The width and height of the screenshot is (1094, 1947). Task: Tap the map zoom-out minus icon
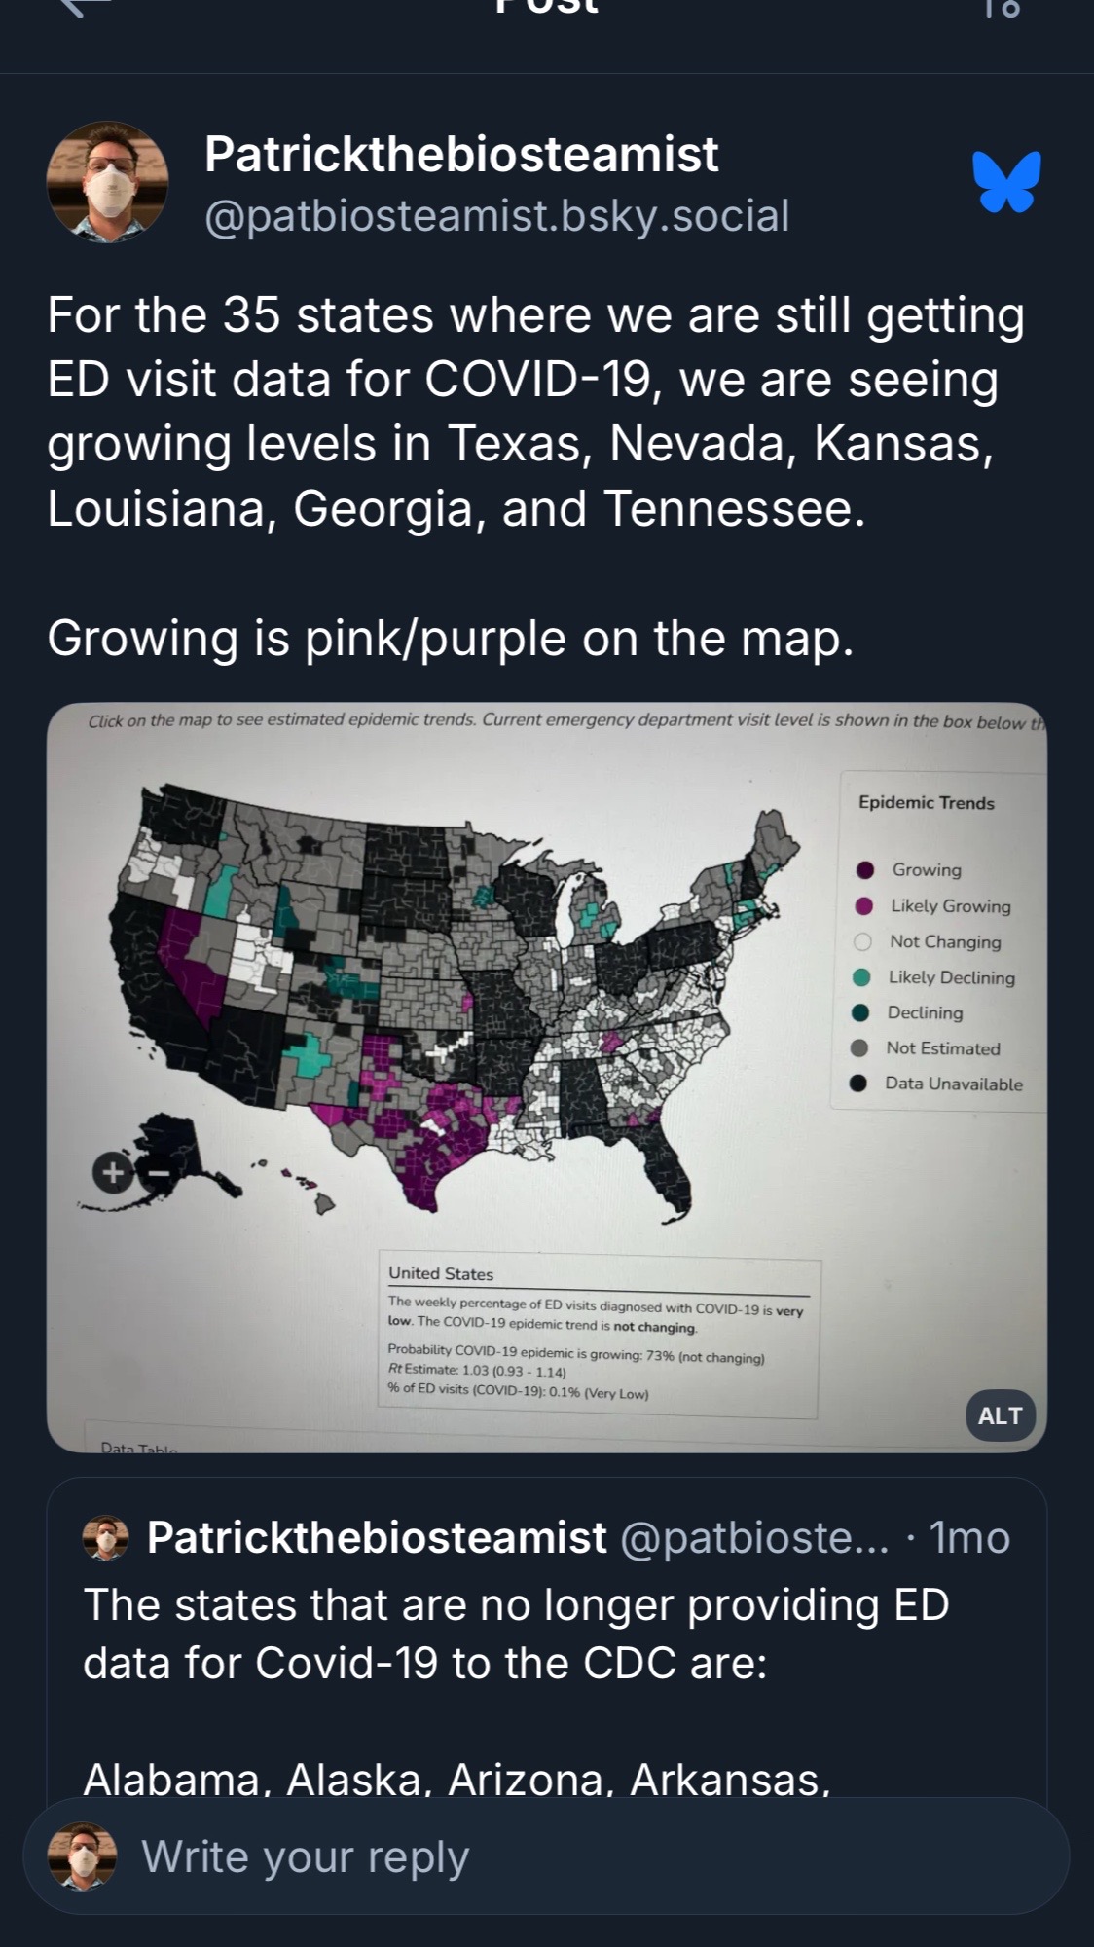tap(159, 1173)
